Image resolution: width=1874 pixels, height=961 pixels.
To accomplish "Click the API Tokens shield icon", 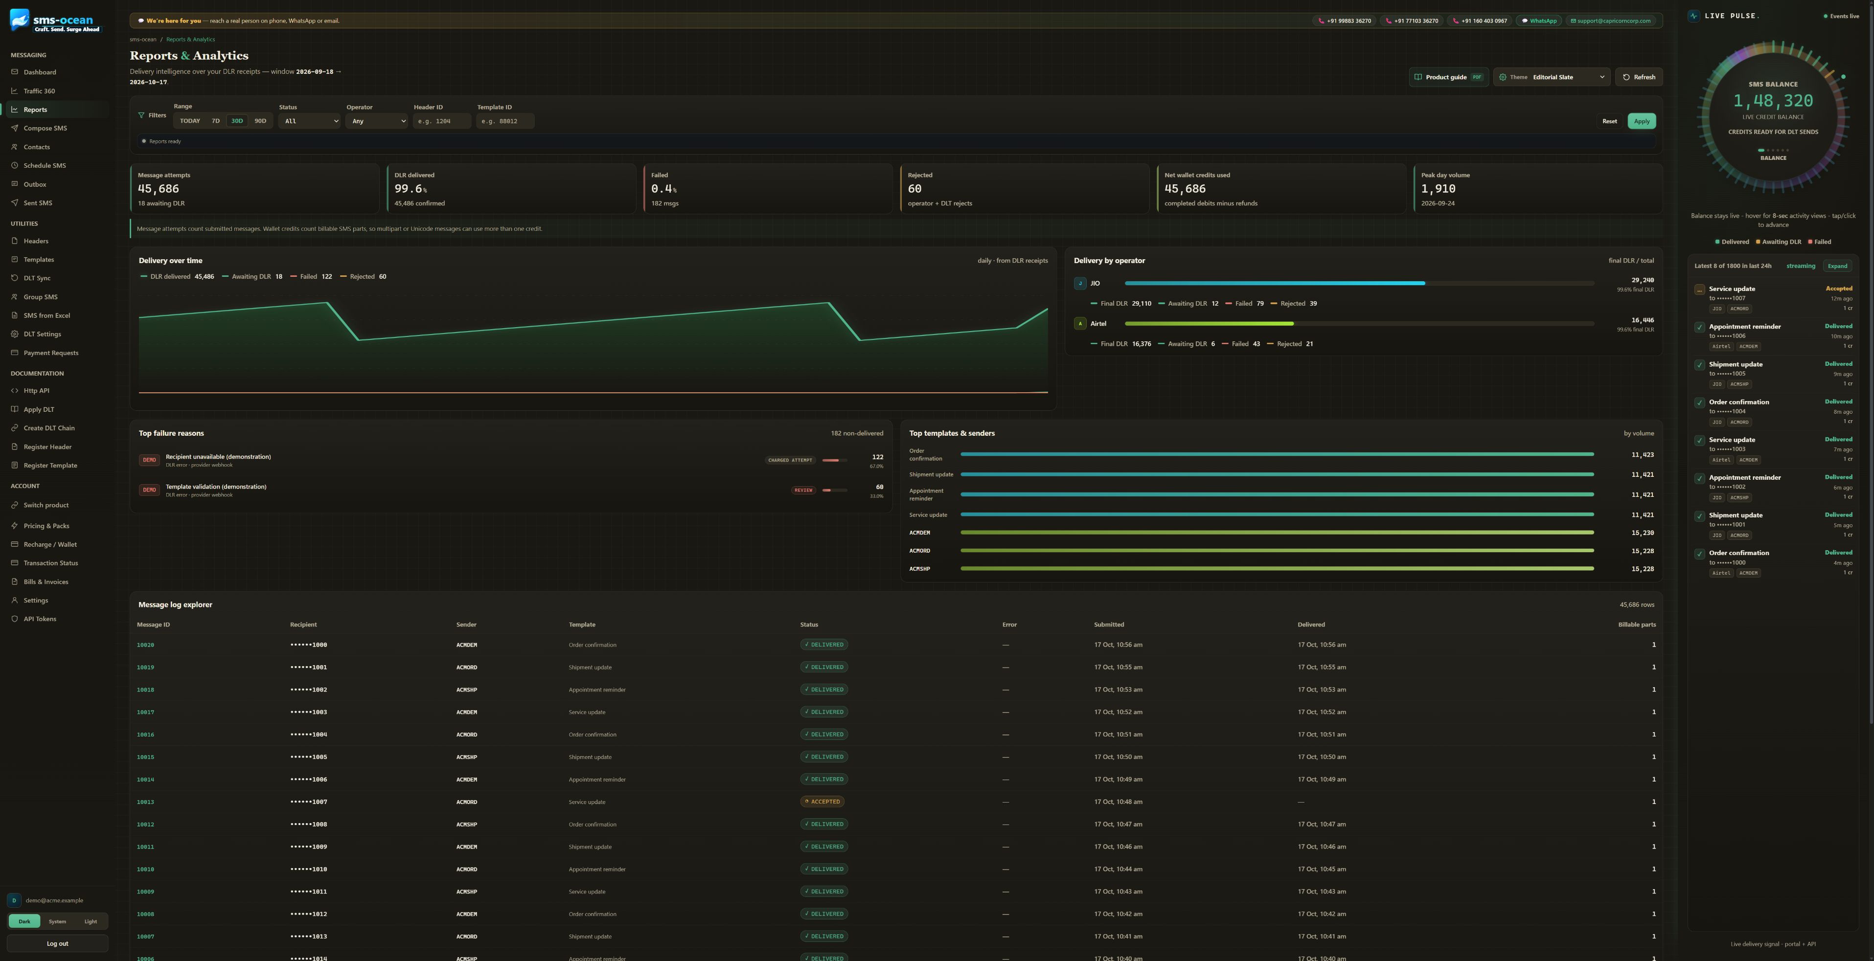I will [x=15, y=619].
